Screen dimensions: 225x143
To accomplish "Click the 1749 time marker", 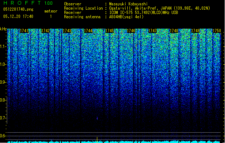I will point(195,31).
